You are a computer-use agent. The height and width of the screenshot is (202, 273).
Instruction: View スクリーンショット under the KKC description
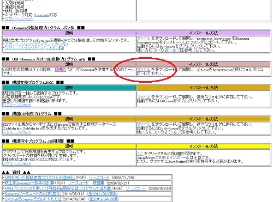(17, 105)
